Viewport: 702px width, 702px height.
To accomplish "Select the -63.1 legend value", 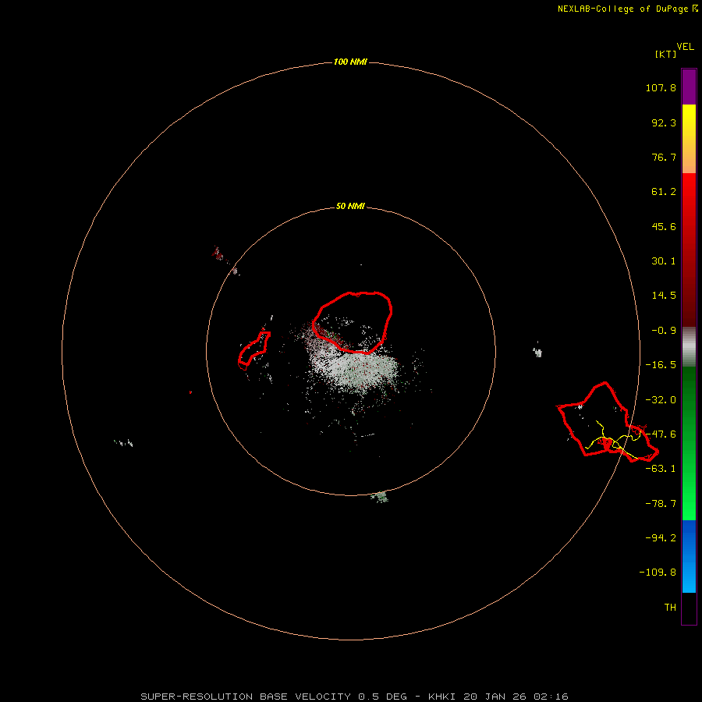I will click(661, 469).
